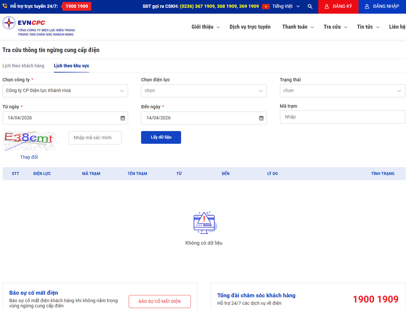Open the search magnifier icon
Screen dimensions: 406x309
310,7
